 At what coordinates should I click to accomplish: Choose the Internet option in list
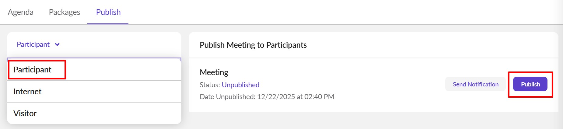pos(27,92)
